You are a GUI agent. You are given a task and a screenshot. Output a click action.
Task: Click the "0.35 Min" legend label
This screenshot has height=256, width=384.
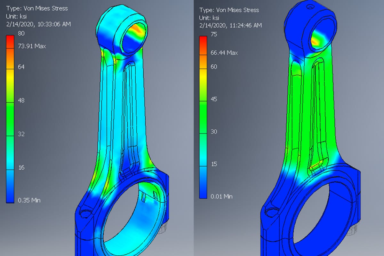pyautogui.click(x=29, y=200)
